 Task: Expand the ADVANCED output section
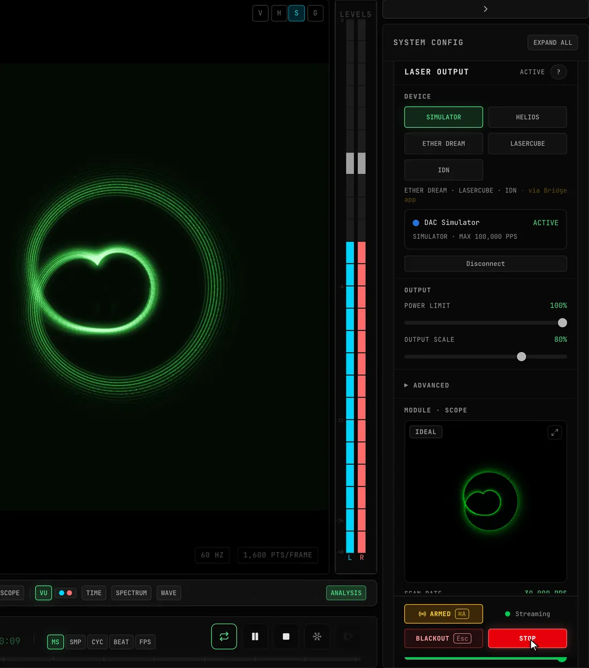click(427, 385)
